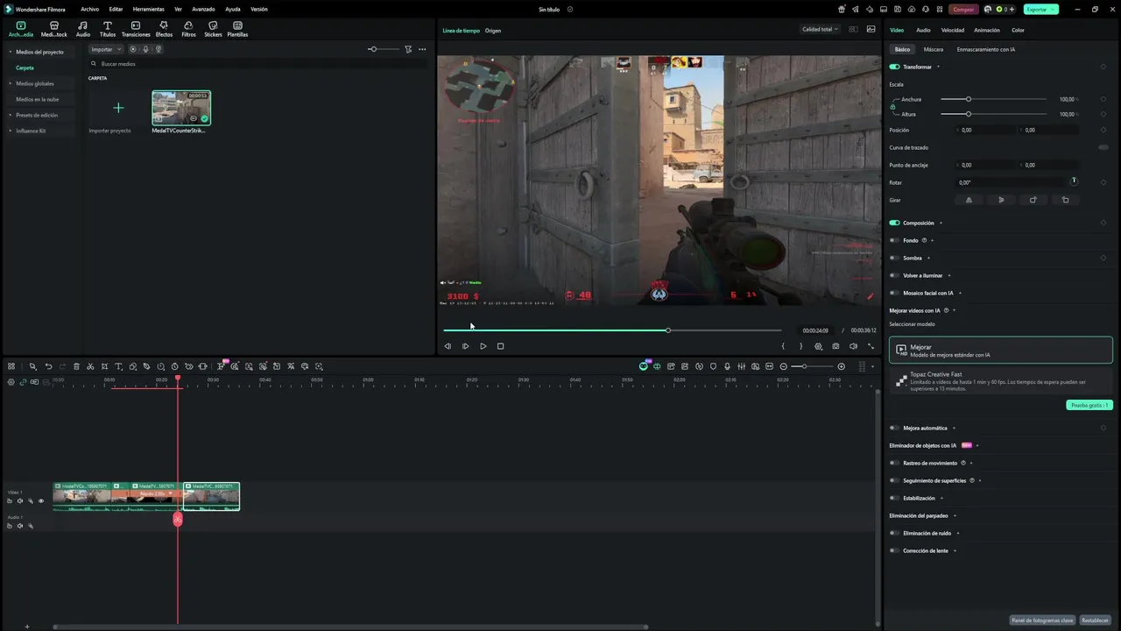The height and width of the screenshot is (631, 1121).
Task: Split clip with scissors toolbar icon
Action: pos(90,366)
